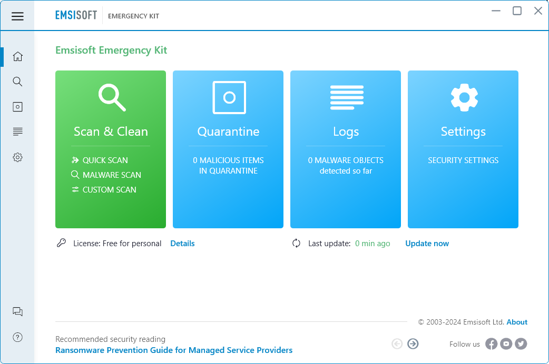View 0 malicious items in quarantine

[x=228, y=165]
